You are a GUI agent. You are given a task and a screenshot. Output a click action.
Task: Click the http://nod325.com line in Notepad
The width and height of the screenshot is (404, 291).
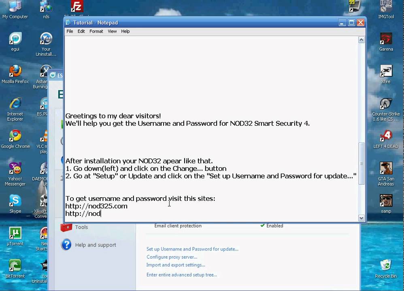tap(96, 206)
